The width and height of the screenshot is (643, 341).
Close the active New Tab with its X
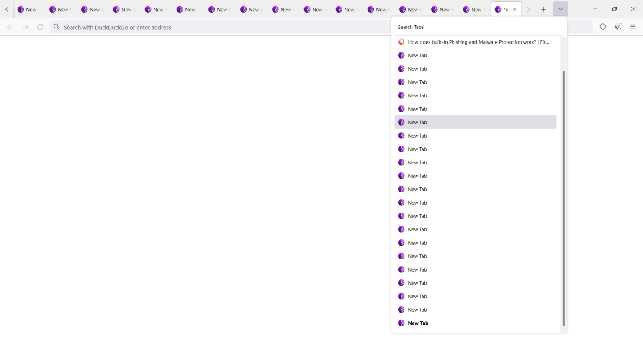pos(514,9)
